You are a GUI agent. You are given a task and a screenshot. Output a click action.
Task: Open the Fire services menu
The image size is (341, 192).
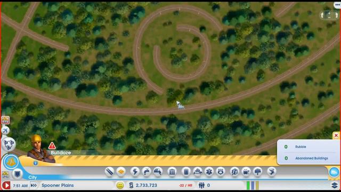[x=198, y=172]
